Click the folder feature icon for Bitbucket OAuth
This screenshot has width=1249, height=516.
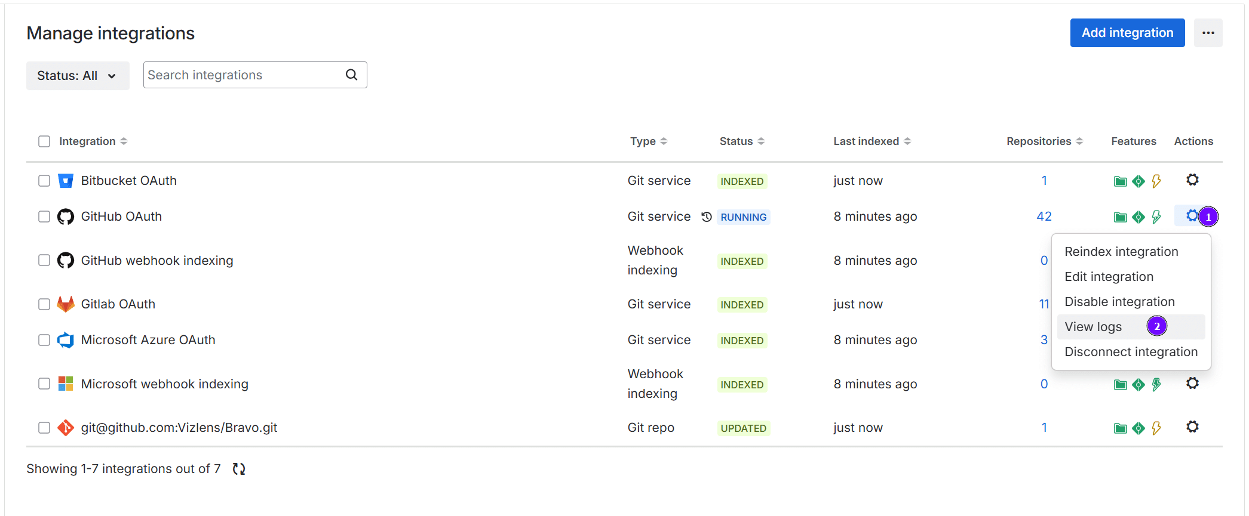pyautogui.click(x=1120, y=181)
